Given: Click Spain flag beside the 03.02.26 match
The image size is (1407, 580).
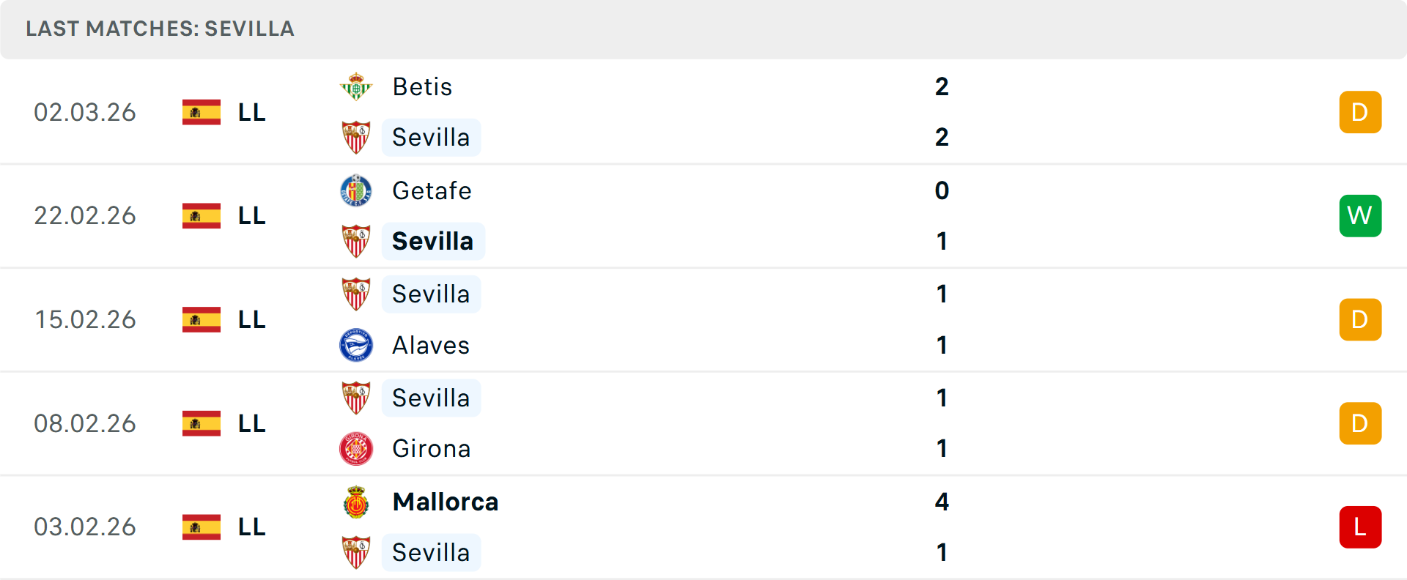Looking at the screenshot, I should [202, 527].
